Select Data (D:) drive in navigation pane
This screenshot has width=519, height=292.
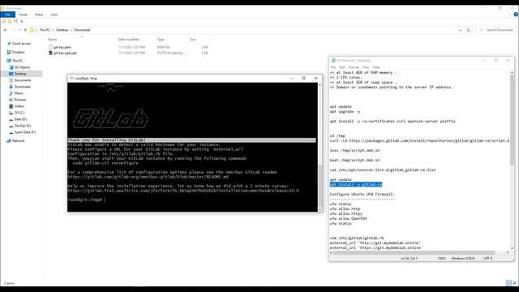point(20,119)
